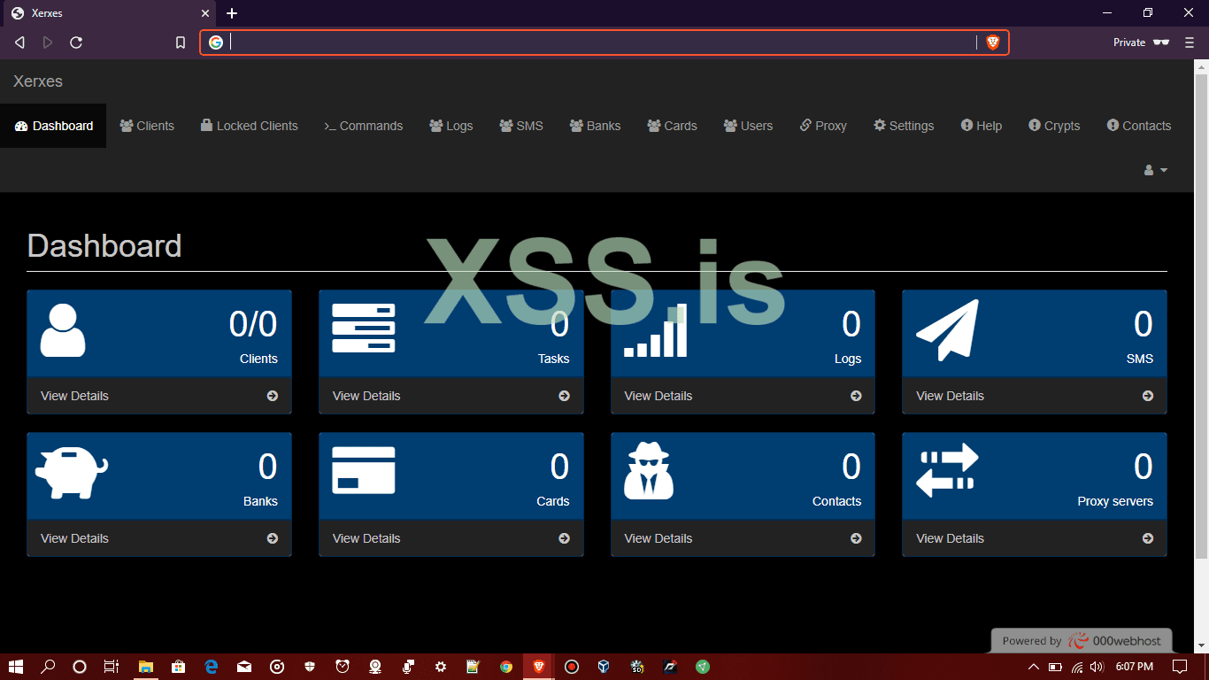Open the Settings navigation item
Viewport: 1209px width, 680px height.
pos(904,126)
